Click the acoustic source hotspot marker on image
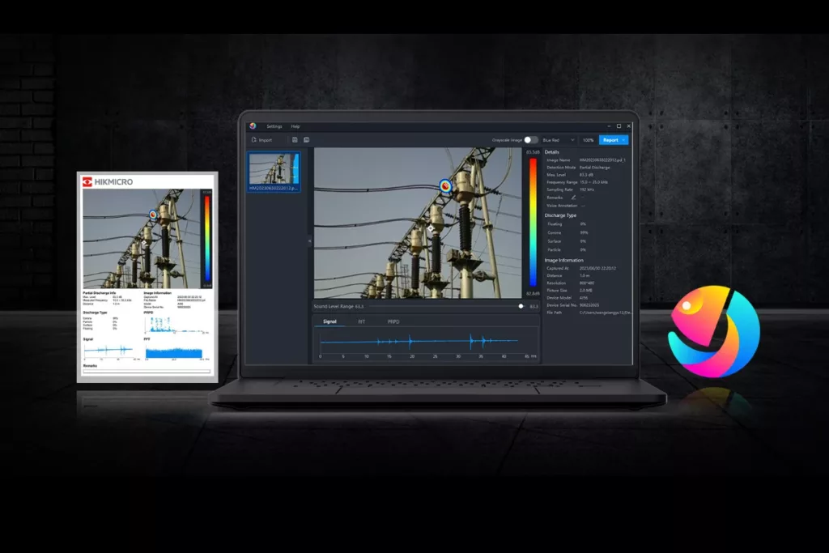 (445, 185)
